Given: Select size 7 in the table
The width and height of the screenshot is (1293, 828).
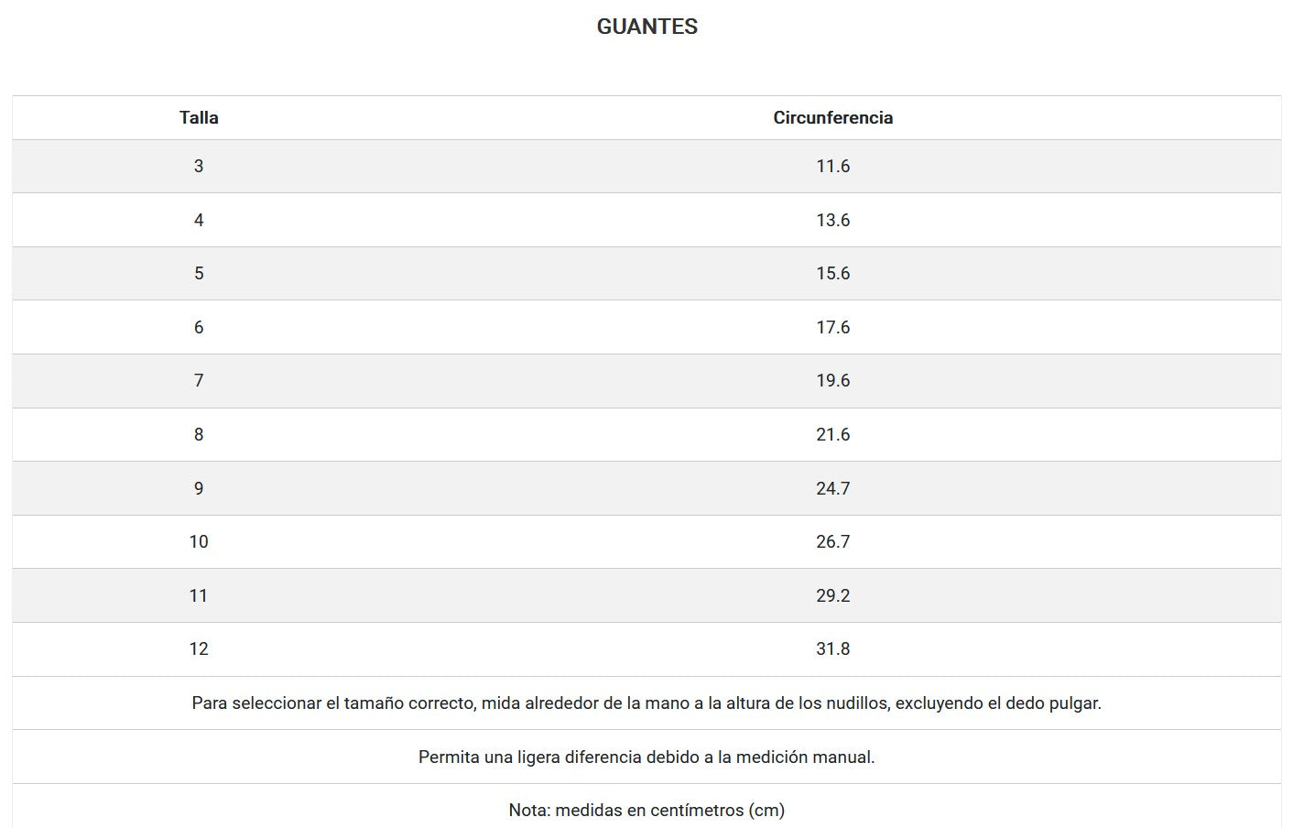Looking at the screenshot, I should click(199, 380).
